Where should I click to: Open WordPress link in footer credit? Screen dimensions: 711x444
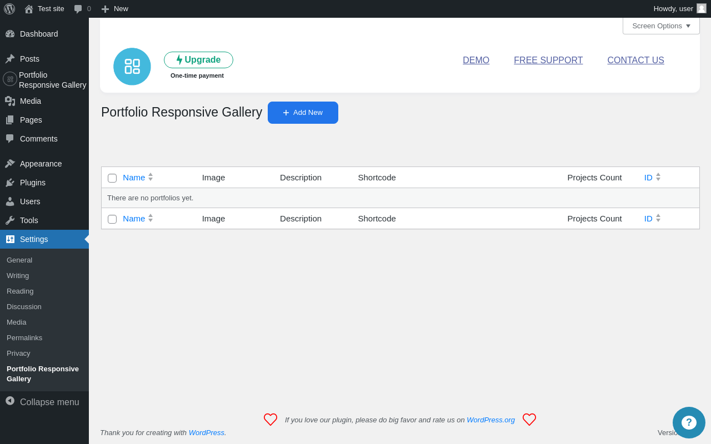tap(206, 432)
